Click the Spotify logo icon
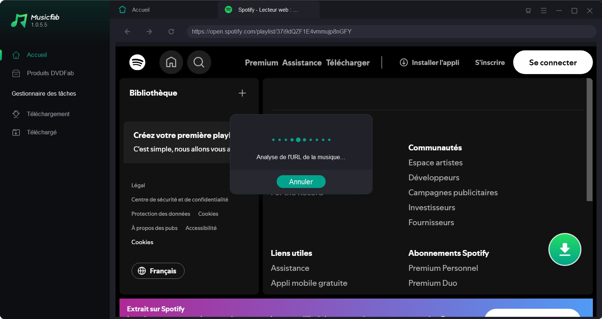Image resolution: width=602 pixels, height=319 pixels. point(137,62)
